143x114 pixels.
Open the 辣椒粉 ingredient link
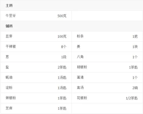coord(11,98)
